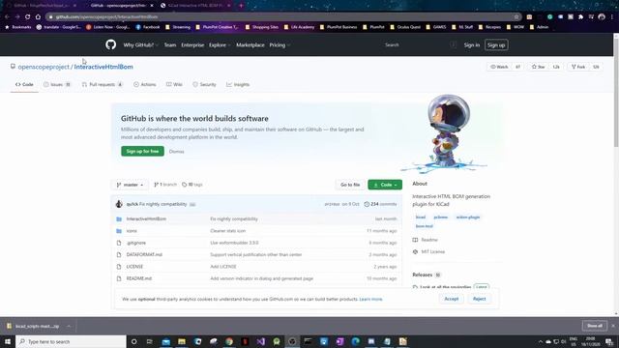The width and height of the screenshot is (619, 348).
Task: Dismiss the GitHub signup banner
Action: coord(176,152)
